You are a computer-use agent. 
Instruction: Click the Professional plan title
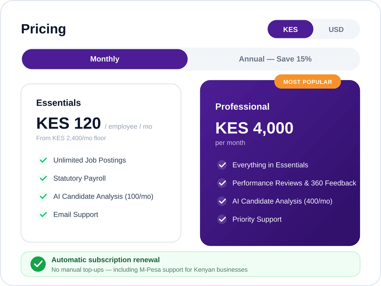click(x=242, y=107)
